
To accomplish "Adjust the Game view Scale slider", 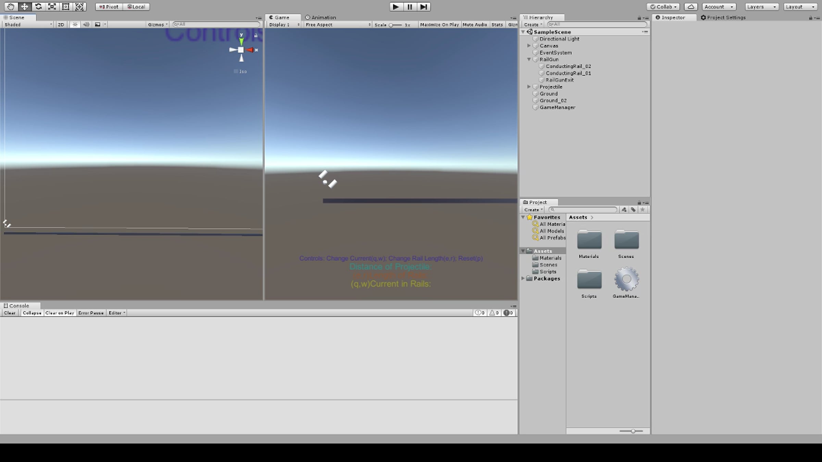I will 395,25.
